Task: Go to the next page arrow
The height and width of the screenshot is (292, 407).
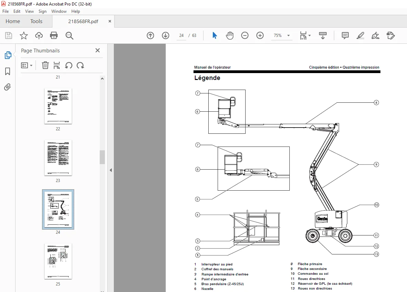Action: pyautogui.click(x=165, y=36)
